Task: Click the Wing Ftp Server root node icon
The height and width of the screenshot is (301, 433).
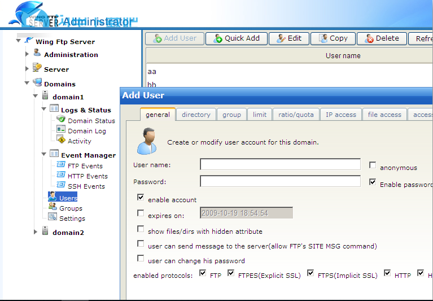Action: click(29, 40)
